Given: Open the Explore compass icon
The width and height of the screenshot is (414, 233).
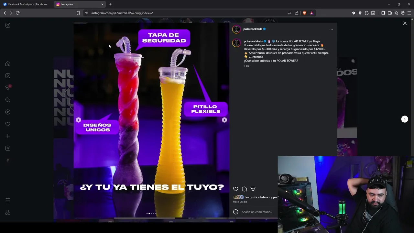Looking at the screenshot, I should (x=8, y=112).
